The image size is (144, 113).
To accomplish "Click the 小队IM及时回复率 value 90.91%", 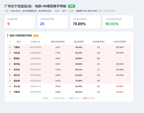I will pyautogui.click(x=112, y=24).
